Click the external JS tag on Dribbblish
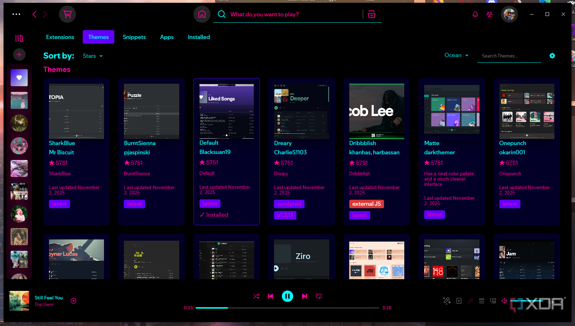 click(367, 204)
